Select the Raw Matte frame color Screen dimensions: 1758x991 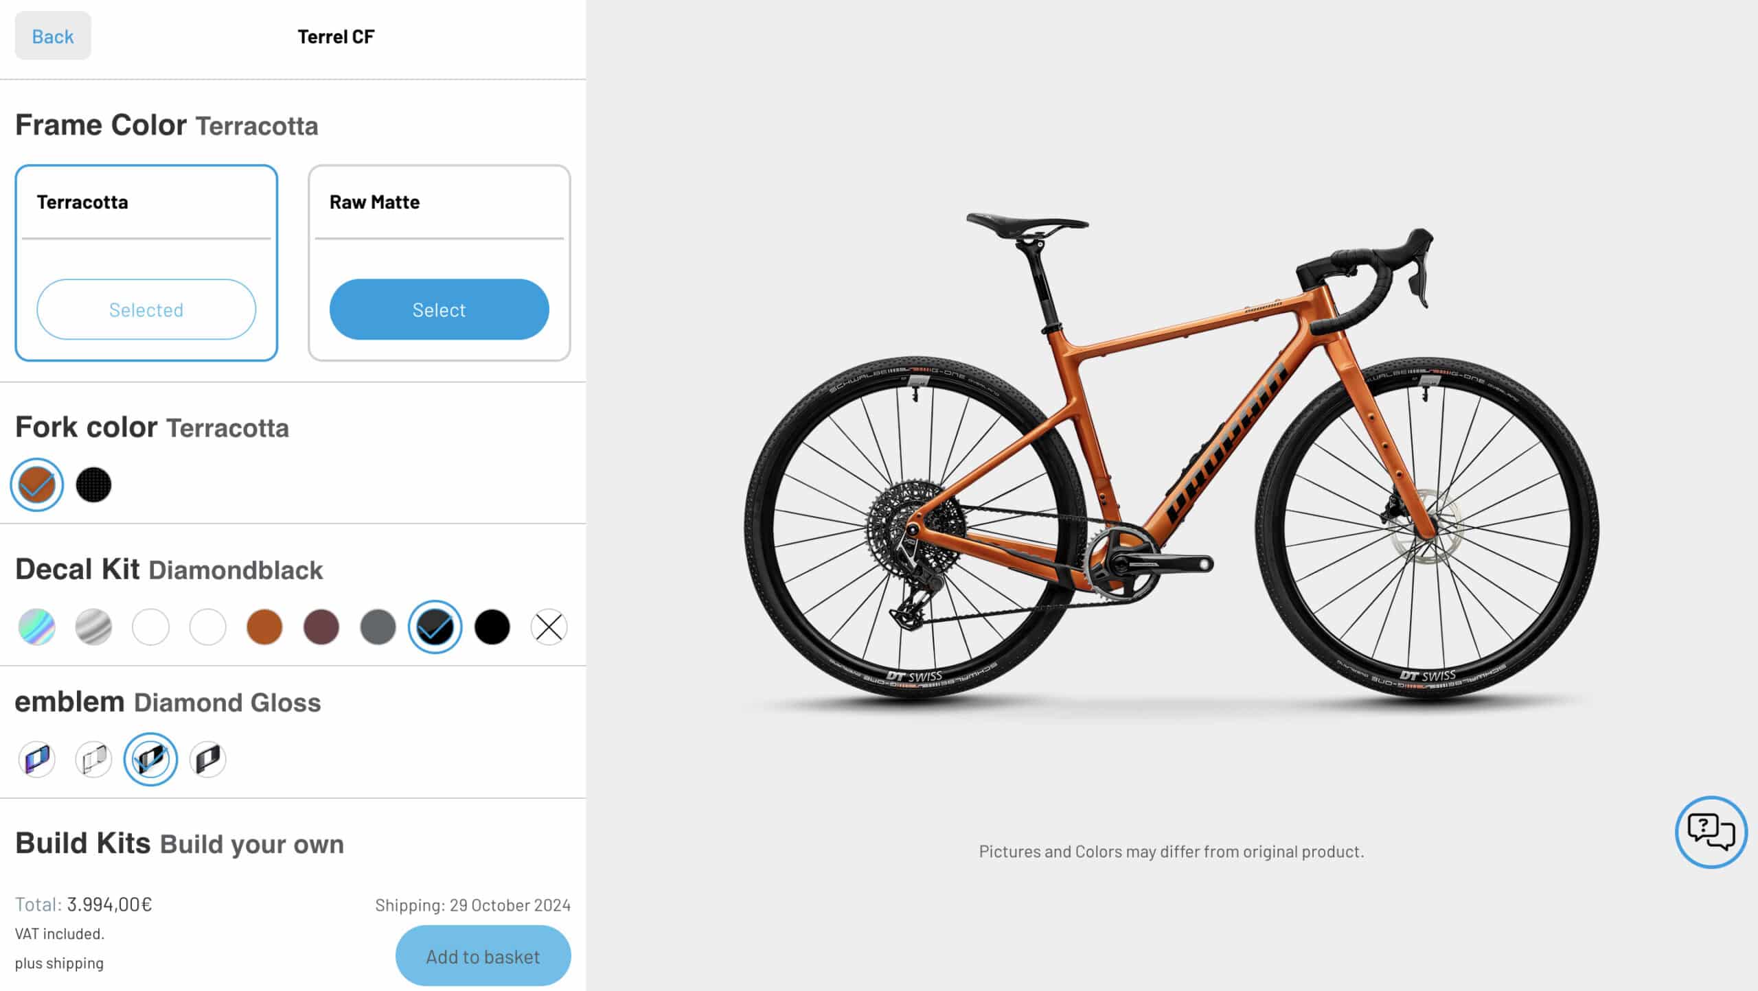(x=439, y=310)
